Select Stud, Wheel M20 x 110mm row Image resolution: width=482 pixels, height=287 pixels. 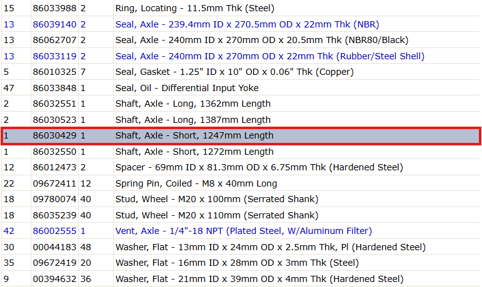tap(241, 215)
